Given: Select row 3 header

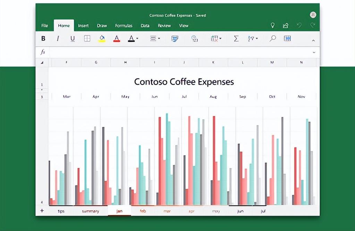Looking at the screenshot, I should [42, 97].
